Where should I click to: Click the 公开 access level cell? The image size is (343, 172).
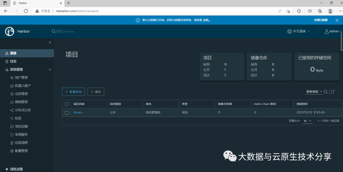tap(112, 112)
